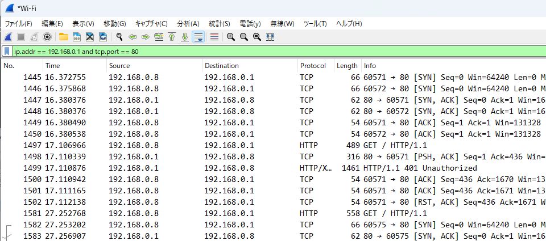Go forward in packet history

click(x=146, y=37)
